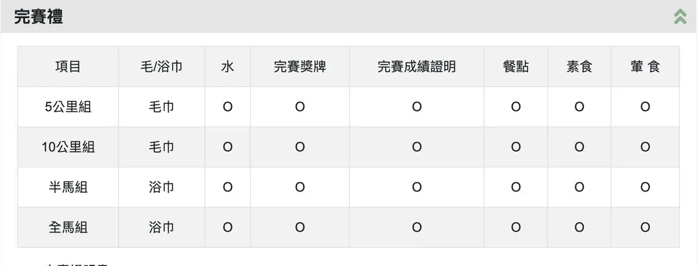The height and width of the screenshot is (266, 698).
Task: Select the 葷食 column header
Action: 645,66
